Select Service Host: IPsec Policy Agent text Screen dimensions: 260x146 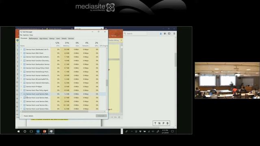(x=37, y=90)
